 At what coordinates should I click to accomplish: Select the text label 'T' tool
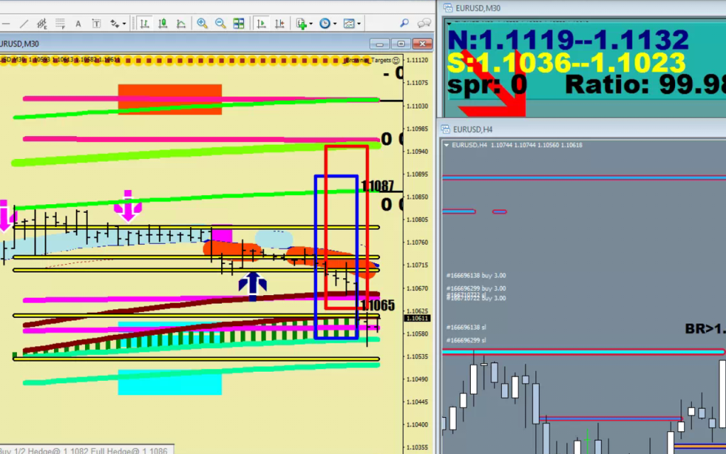(96, 23)
